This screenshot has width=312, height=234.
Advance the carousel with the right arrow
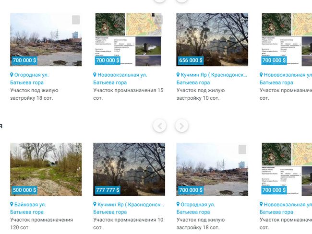(181, 126)
